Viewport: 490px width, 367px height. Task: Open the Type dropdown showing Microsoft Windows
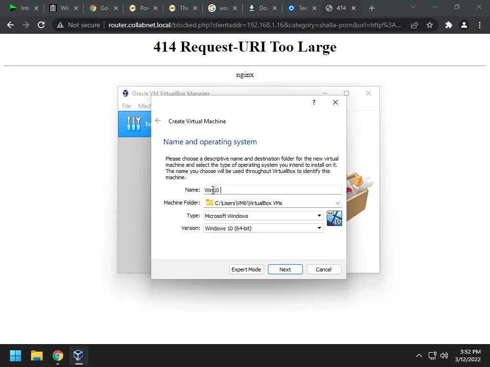264,216
